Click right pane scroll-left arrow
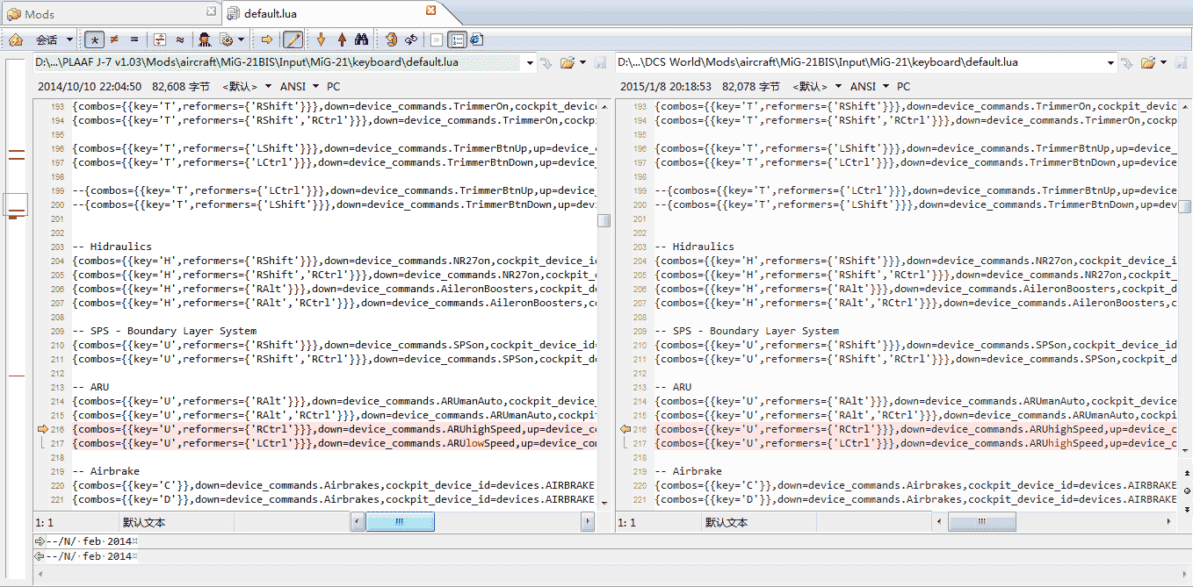This screenshot has height=587, width=1193. tap(941, 522)
